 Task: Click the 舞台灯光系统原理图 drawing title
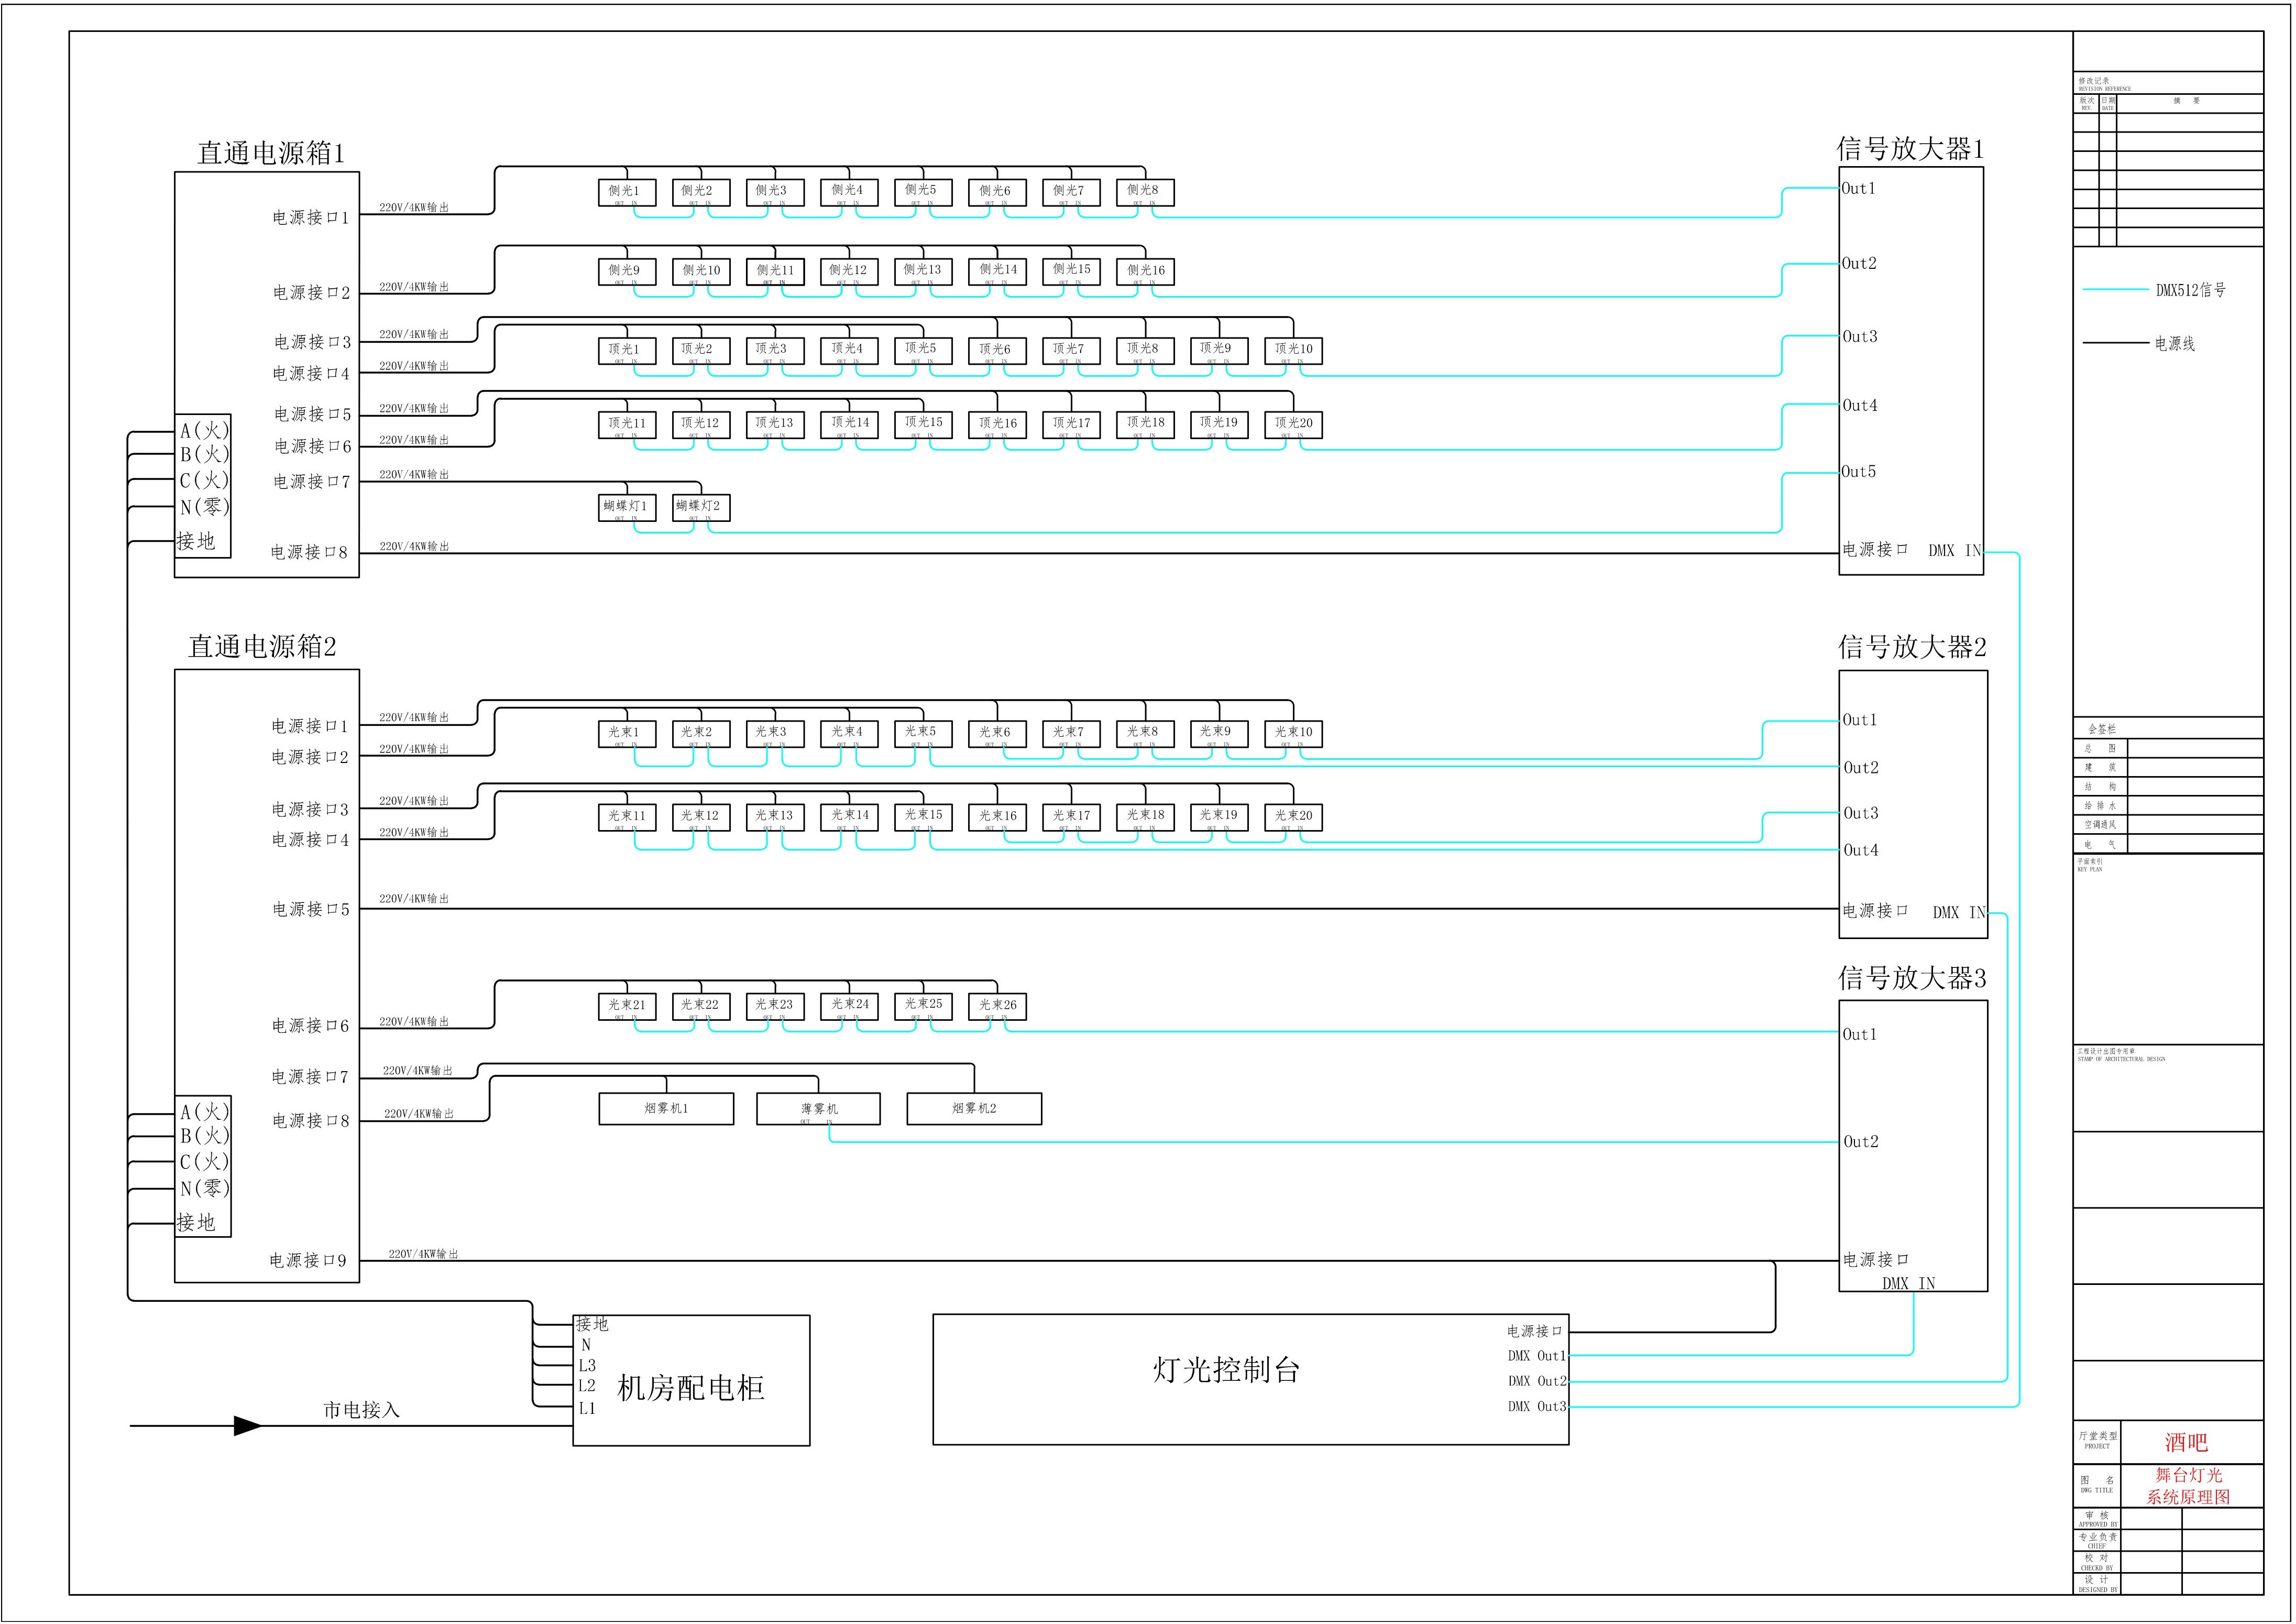pyautogui.click(x=2188, y=1486)
